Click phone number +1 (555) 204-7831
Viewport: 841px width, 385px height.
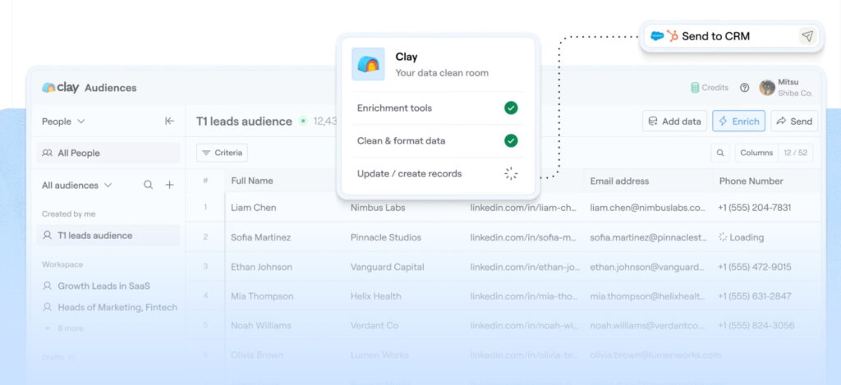[755, 208]
